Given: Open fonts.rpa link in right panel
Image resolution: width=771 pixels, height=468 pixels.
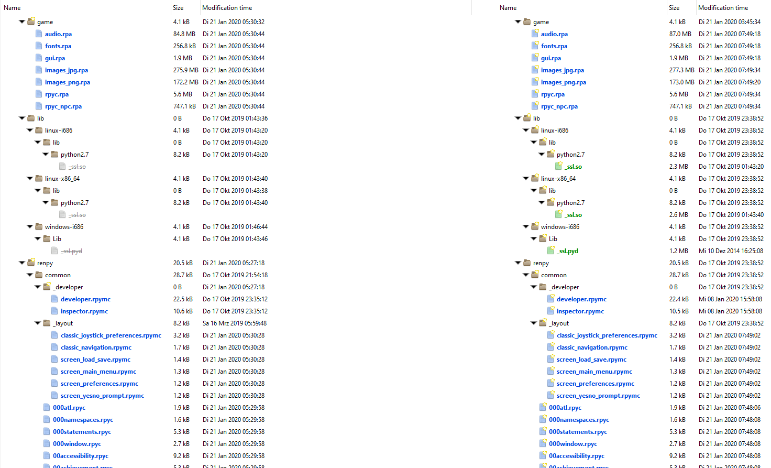Looking at the screenshot, I should click(x=555, y=46).
